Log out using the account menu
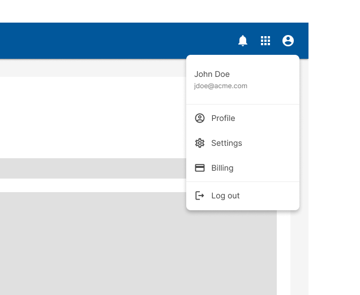Screen dimensions: 360x295 coord(225,196)
